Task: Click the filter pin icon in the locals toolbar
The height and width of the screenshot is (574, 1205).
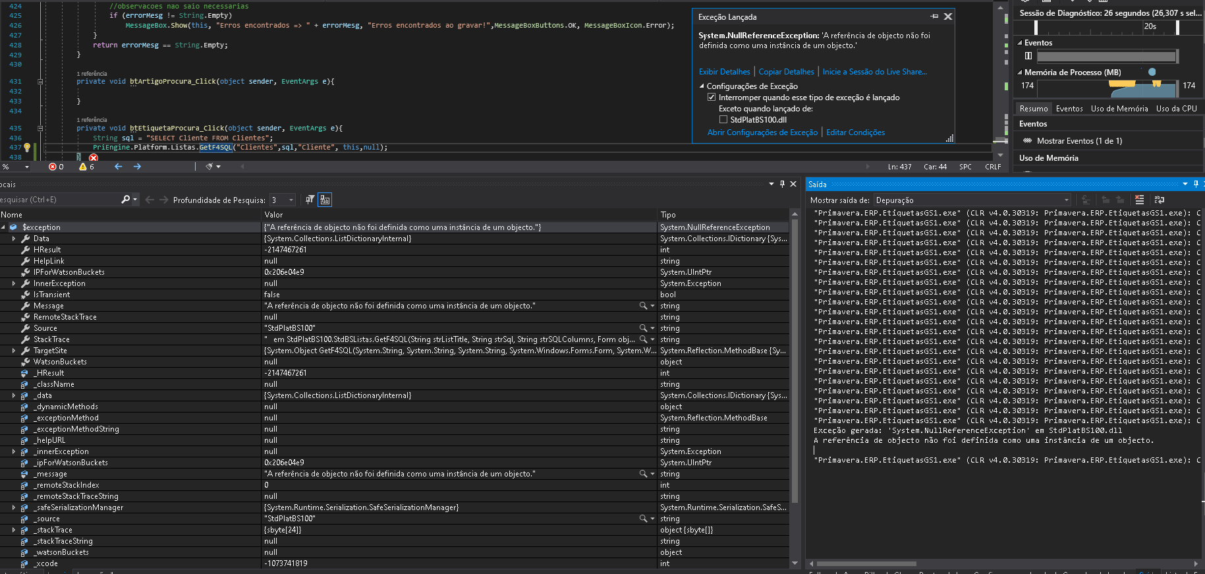Action: pyautogui.click(x=310, y=200)
